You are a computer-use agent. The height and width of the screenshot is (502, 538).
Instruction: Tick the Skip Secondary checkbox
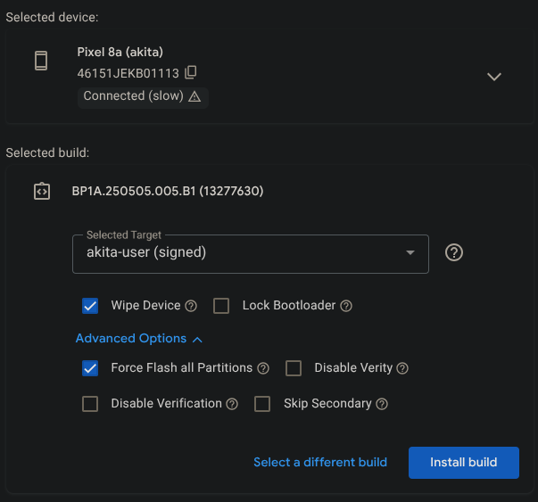(262, 404)
